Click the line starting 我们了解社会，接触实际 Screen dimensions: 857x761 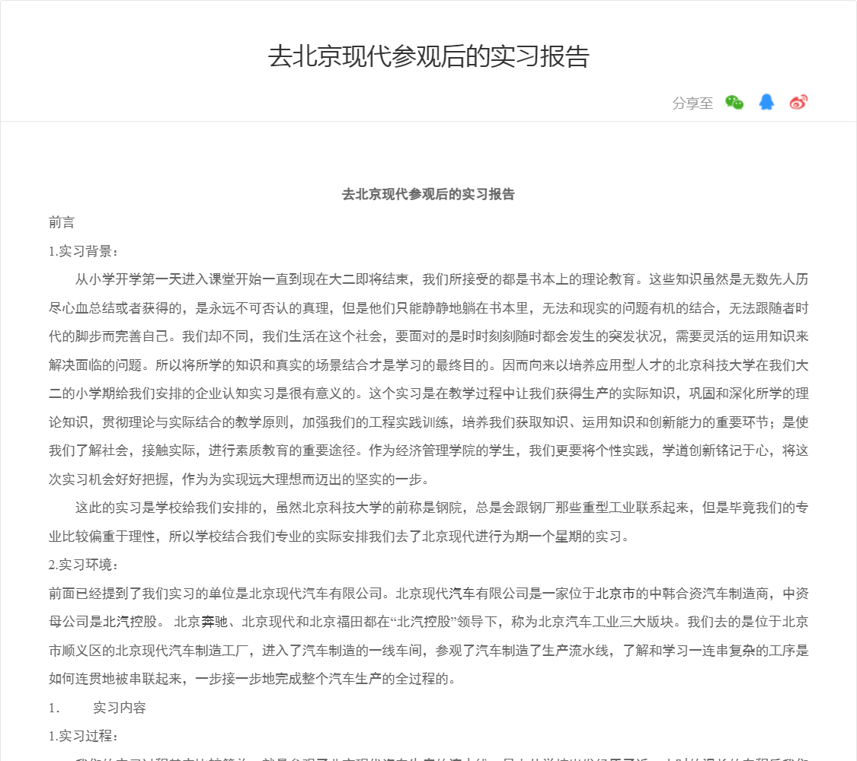click(428, 451)
